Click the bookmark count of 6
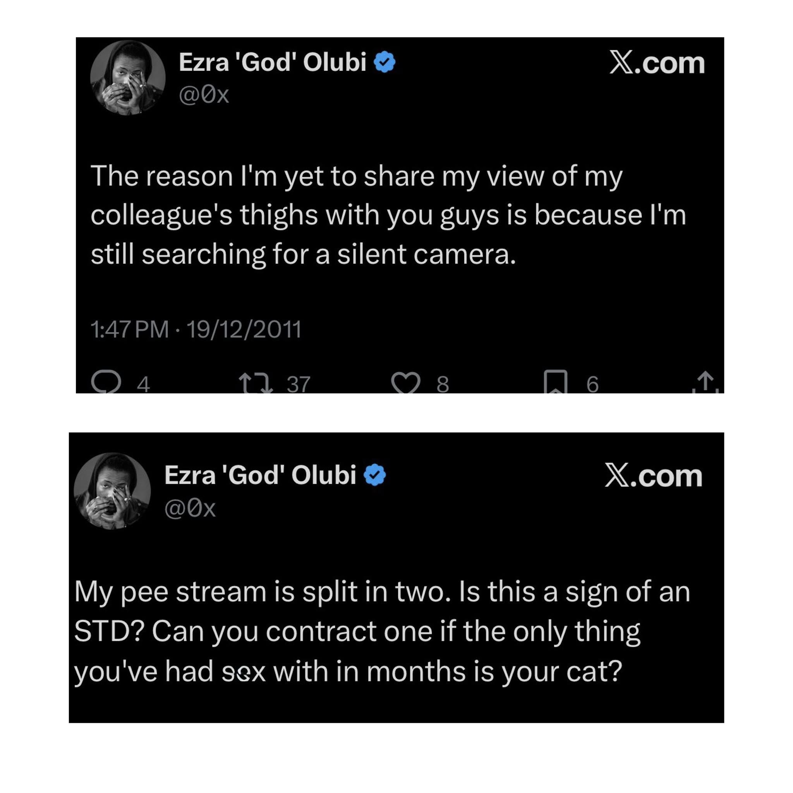 pos(592,384)
